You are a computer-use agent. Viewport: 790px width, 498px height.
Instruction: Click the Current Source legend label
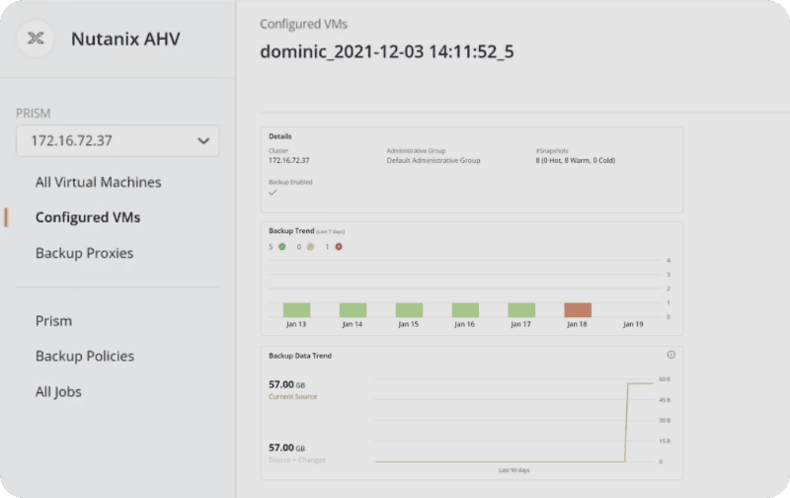293,396
